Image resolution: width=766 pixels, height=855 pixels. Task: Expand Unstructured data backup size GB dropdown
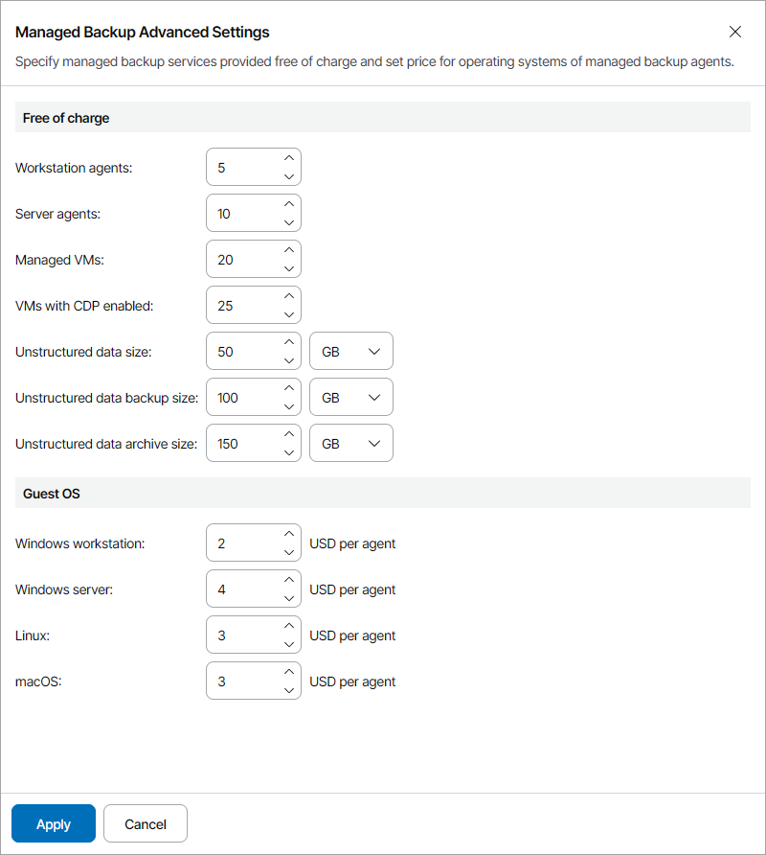point(351,398)
